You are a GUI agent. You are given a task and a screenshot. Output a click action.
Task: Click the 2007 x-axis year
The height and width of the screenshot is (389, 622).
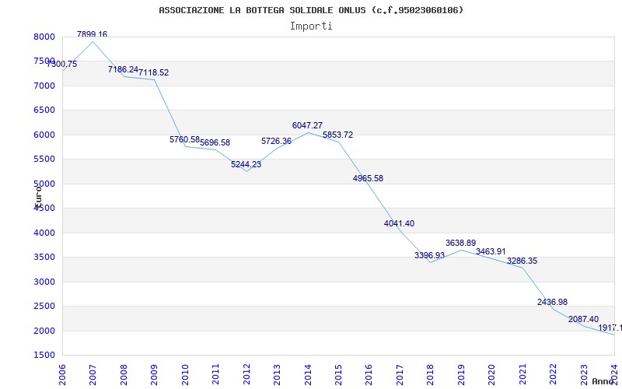[x=93, y=375]
